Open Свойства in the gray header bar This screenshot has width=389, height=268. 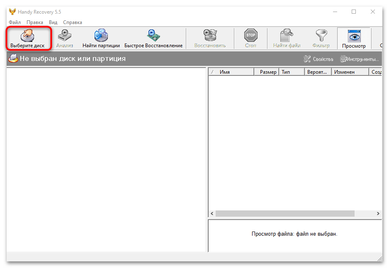tap(318, 59)
